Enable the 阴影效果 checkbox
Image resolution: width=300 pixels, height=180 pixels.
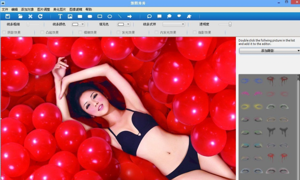coord(4,32)
